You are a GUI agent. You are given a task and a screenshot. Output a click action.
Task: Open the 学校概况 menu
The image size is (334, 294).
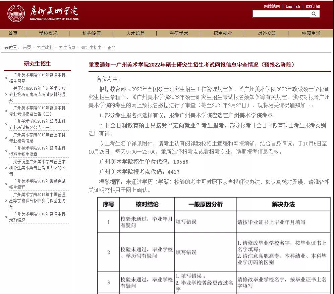(x=48, y=33)
